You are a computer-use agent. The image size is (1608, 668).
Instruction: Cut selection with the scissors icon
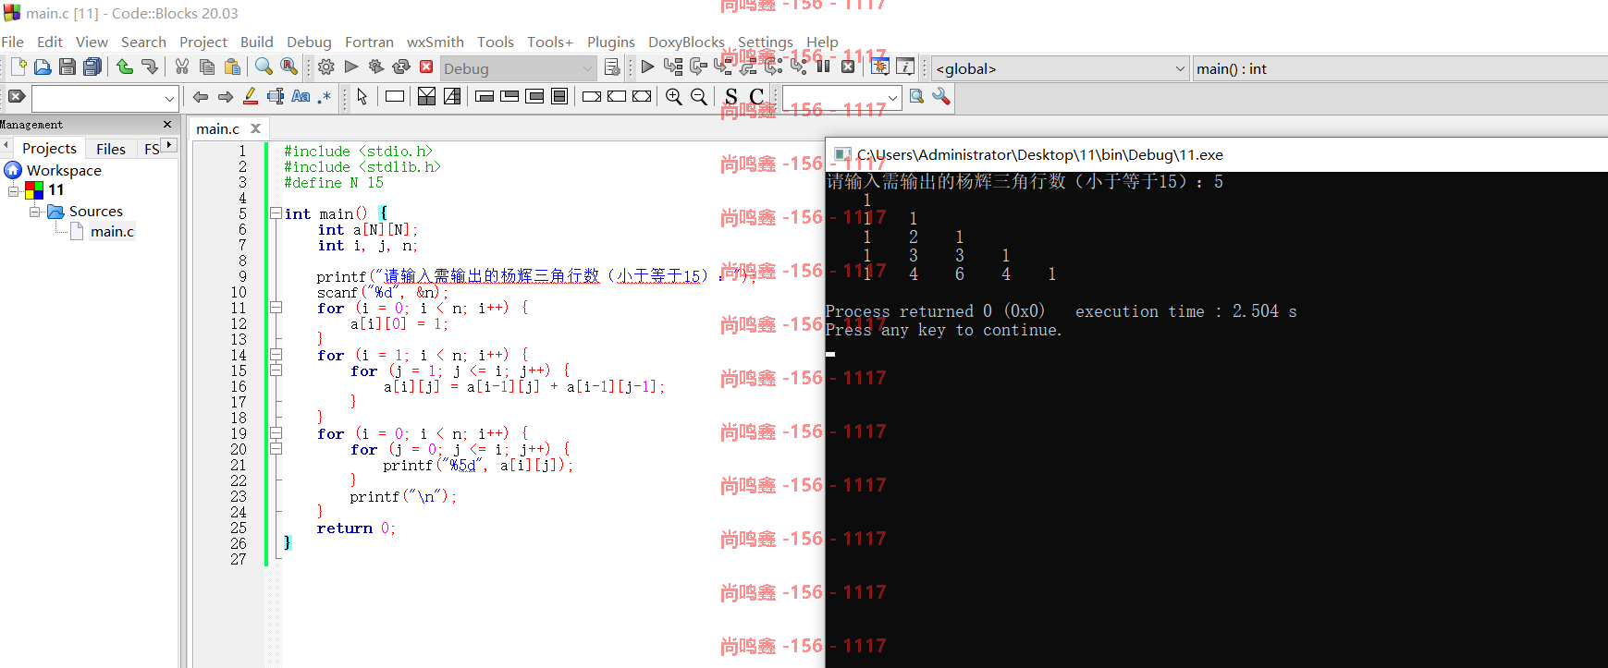(182, 67)
